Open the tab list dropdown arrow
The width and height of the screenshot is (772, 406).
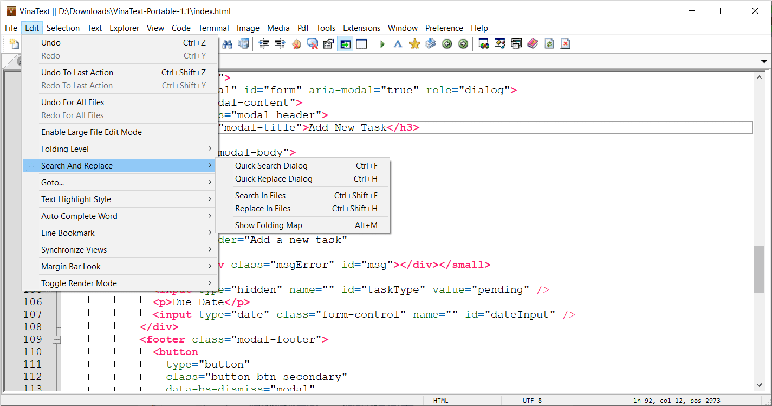click(764, 61)
